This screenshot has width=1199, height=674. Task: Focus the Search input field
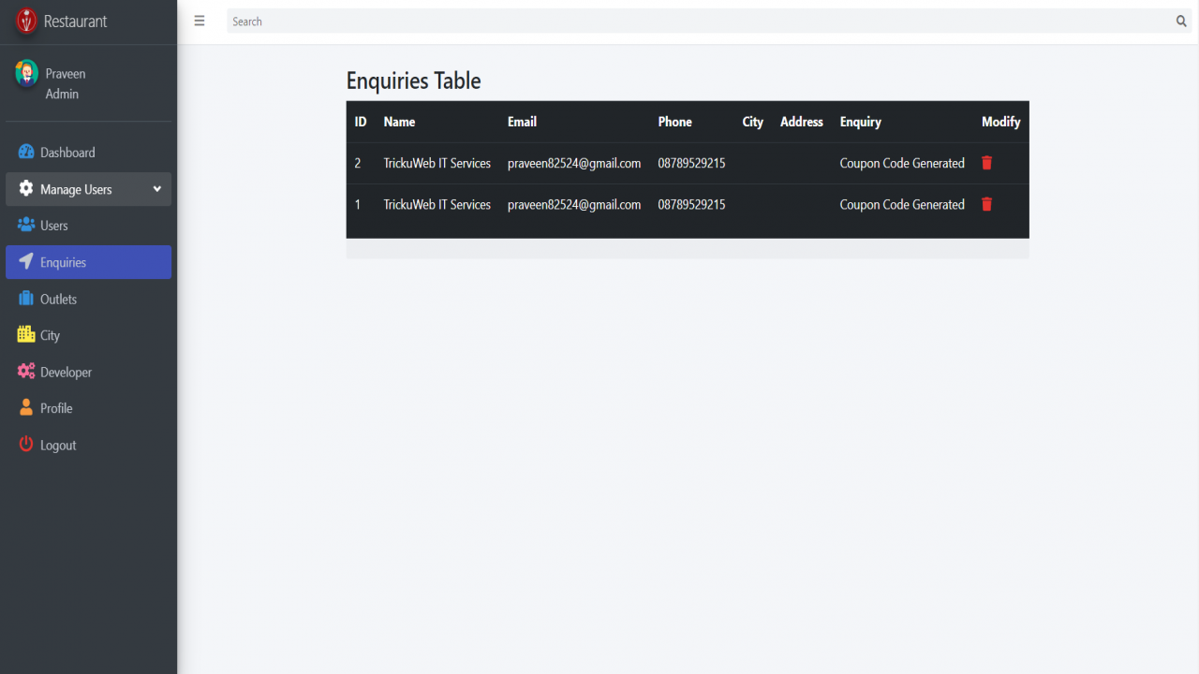point(700,22)
